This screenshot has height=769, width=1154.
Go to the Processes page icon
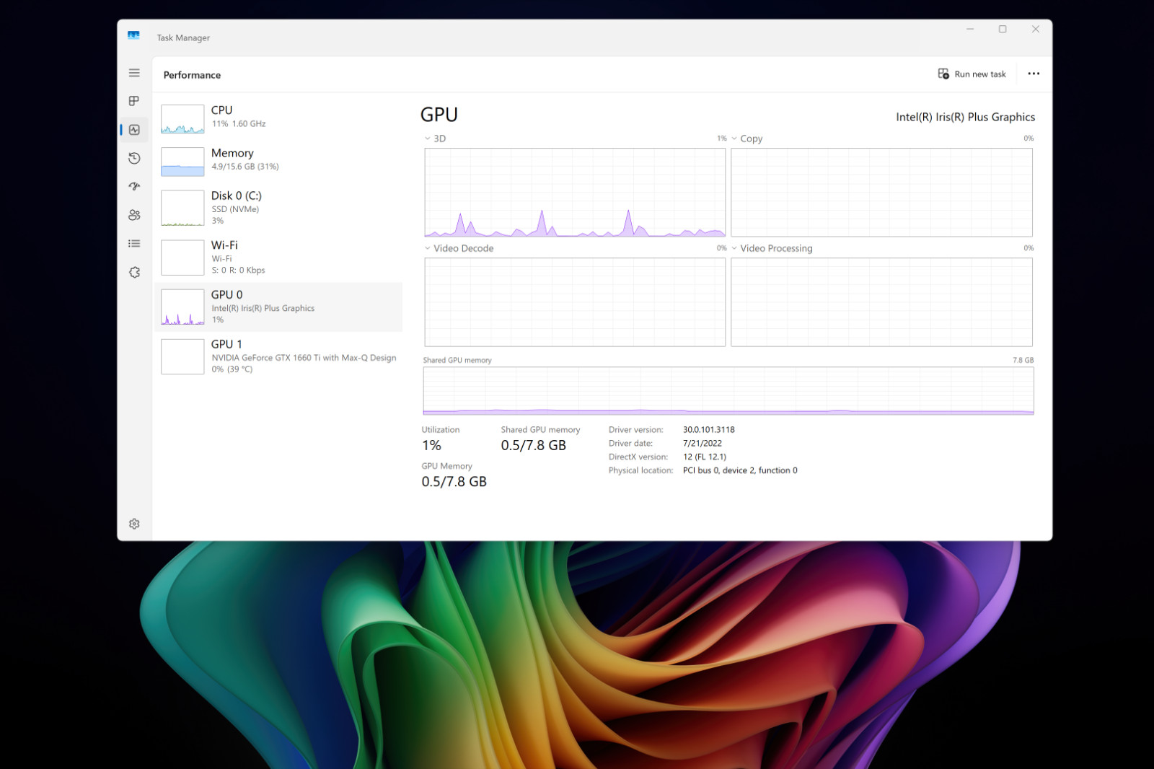pos(134,101)
